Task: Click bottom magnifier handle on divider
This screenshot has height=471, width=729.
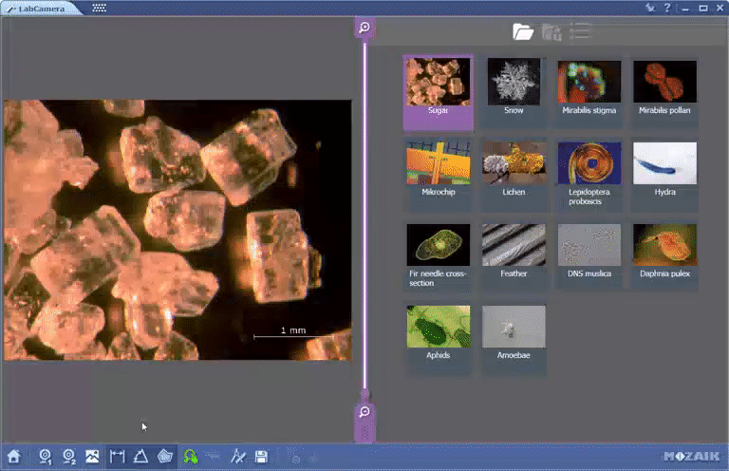Action: [x=364, y=412]
